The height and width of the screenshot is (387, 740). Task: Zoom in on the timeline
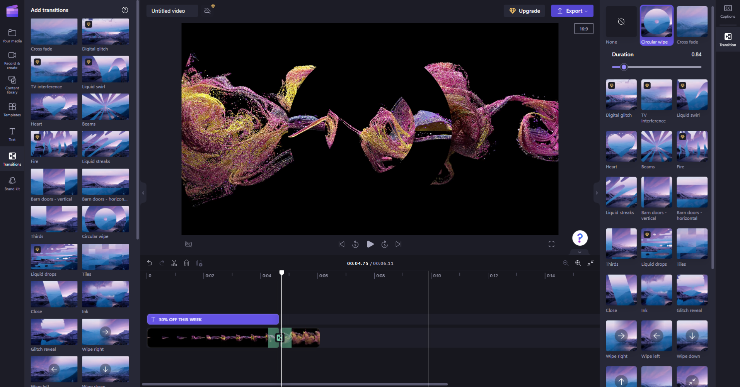pyautogui.click(x=578, y=263)
